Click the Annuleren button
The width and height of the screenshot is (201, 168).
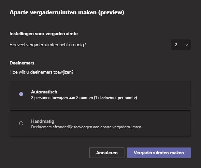coord(107,153)
